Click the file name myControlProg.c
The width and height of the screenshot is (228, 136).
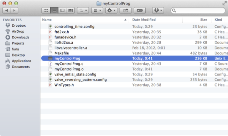point(69,64)
